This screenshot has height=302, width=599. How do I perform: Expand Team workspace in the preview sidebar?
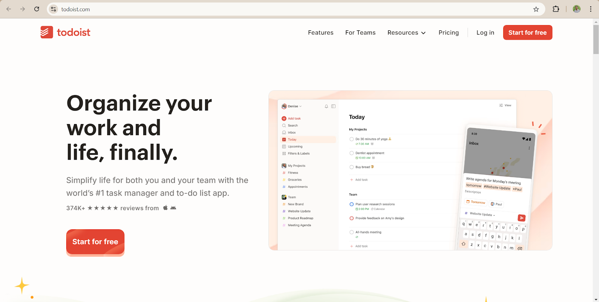tap(289, 197)
